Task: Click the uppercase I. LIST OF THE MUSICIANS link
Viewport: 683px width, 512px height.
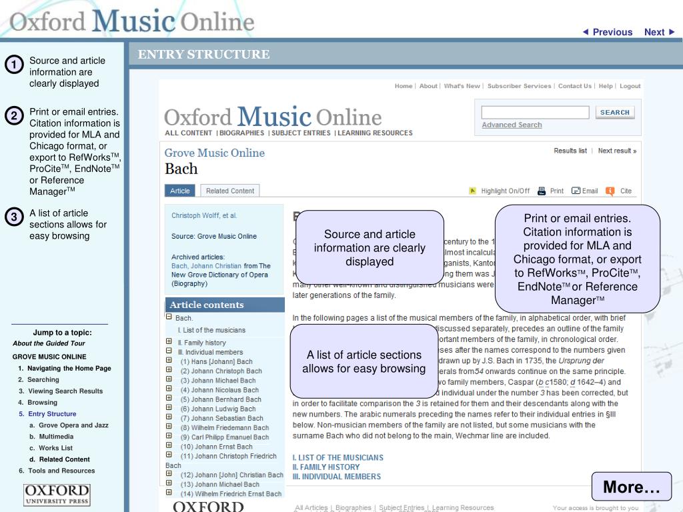Action: tap(338, 457)
